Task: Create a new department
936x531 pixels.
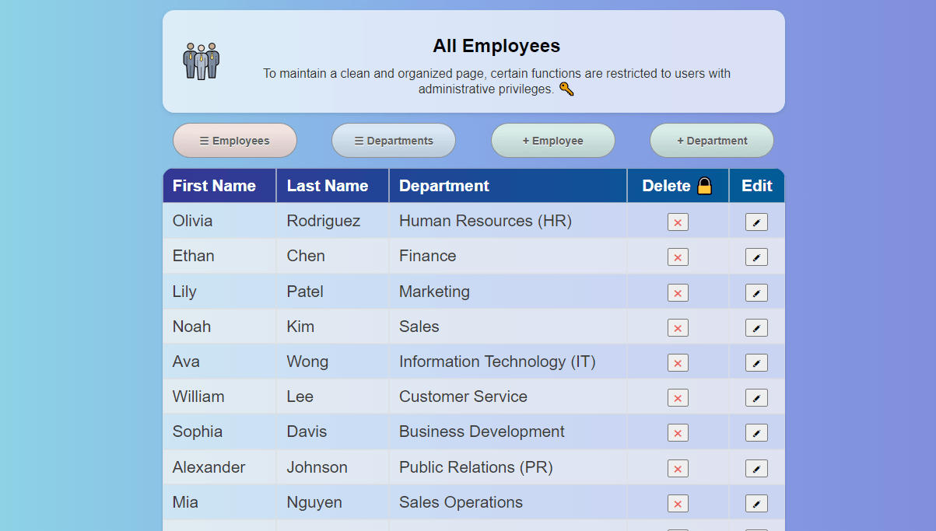Action: click(712, 141)
